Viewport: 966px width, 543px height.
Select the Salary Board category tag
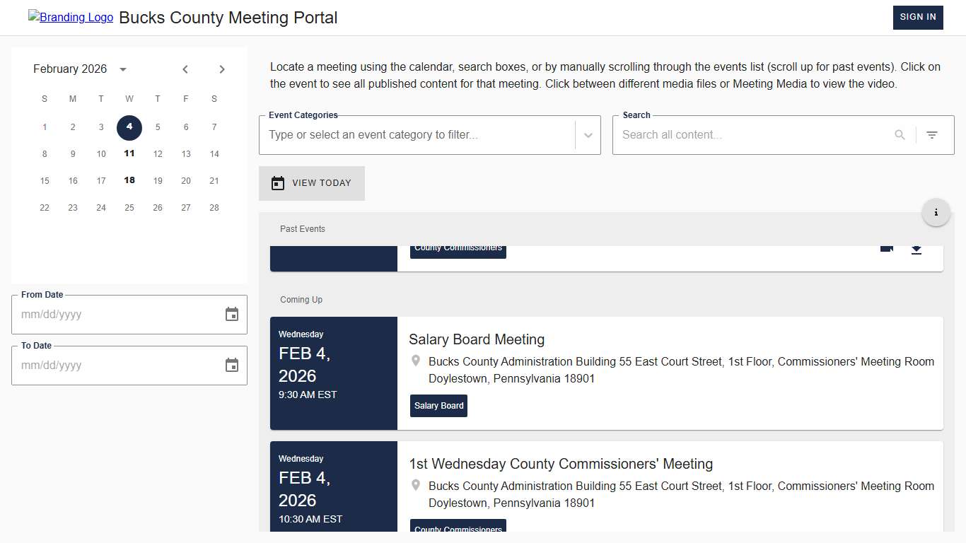tap(438, 406)
